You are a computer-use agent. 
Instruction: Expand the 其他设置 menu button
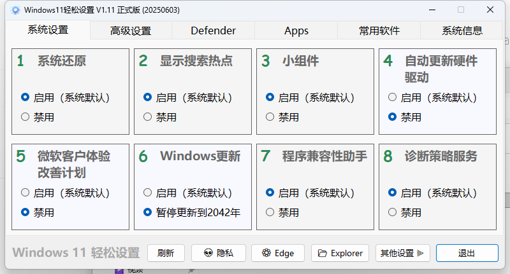(402, 253)
